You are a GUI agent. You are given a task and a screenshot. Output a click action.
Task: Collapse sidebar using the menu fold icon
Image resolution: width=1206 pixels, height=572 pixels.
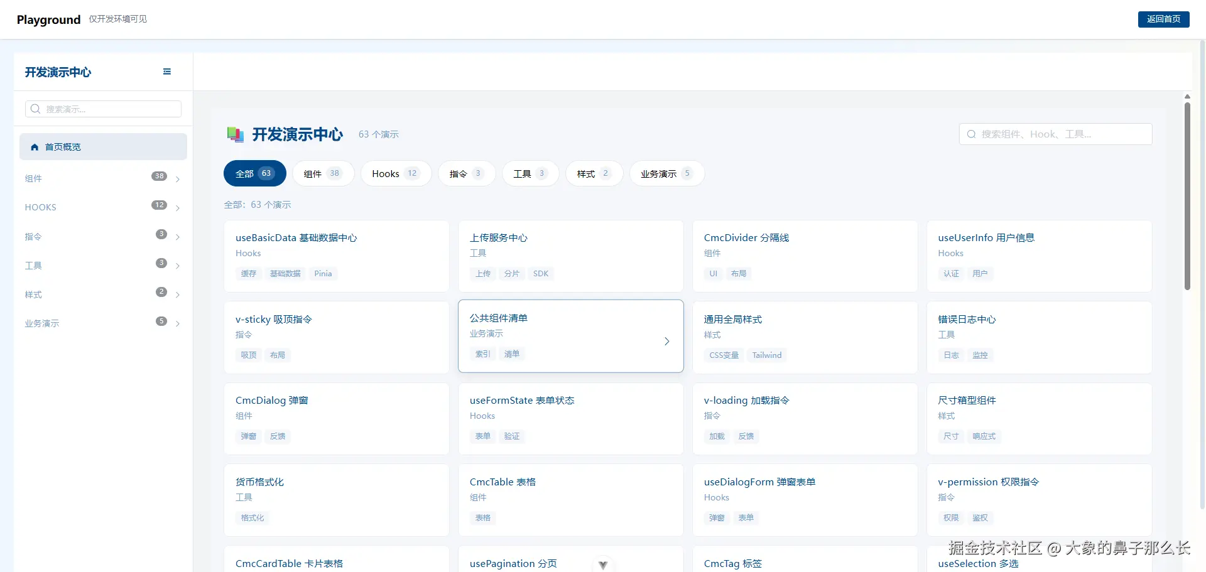tap(167, 72)
